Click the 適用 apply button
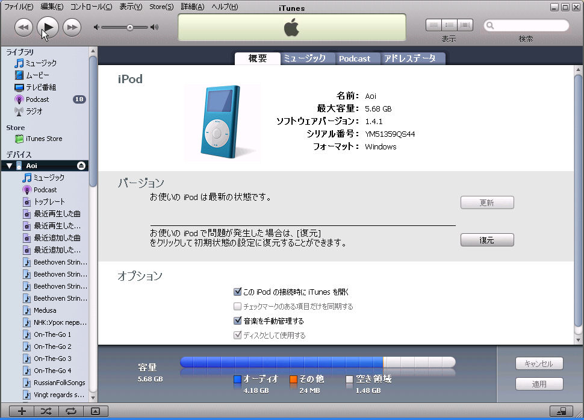This screenshot has height=420, width=584. (539, 384)
